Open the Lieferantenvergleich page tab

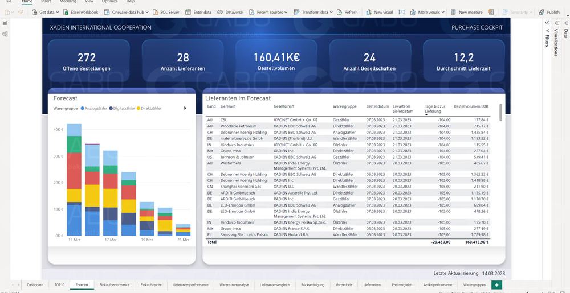point(275,285)
